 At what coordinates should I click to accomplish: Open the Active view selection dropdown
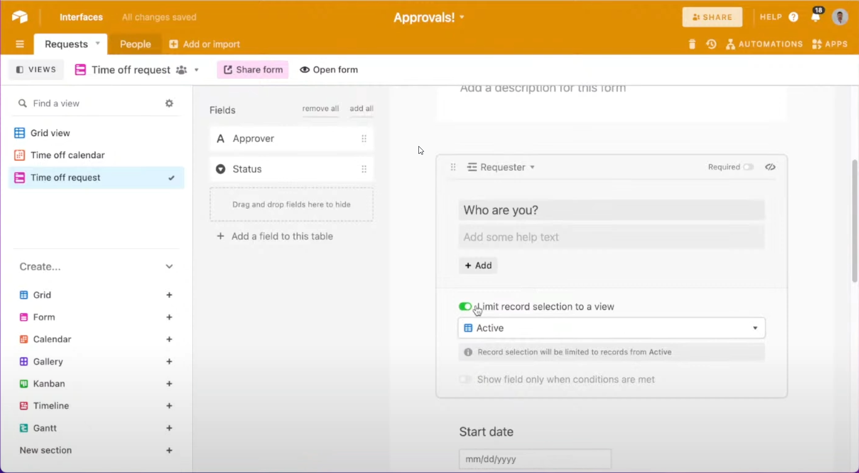[612, 328]
